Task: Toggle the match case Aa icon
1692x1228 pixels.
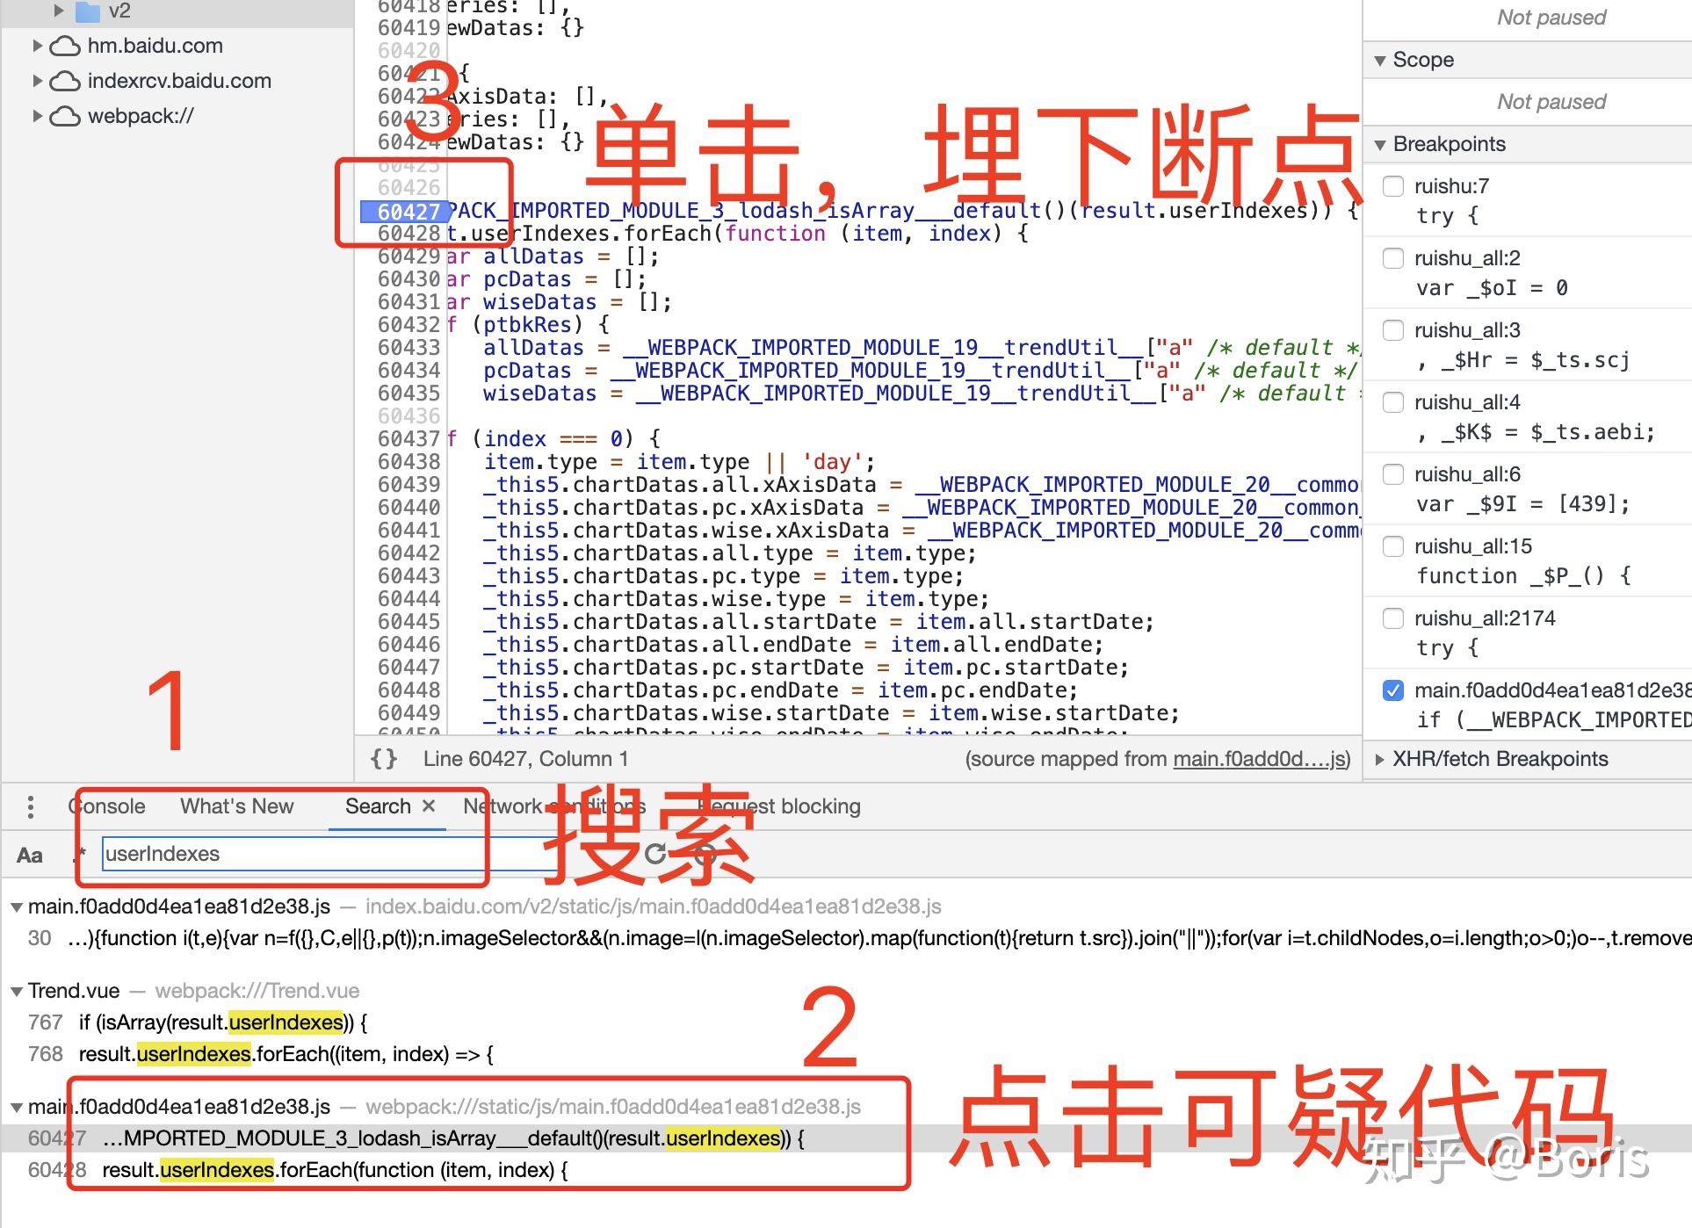Action: [x=30, y=855]
